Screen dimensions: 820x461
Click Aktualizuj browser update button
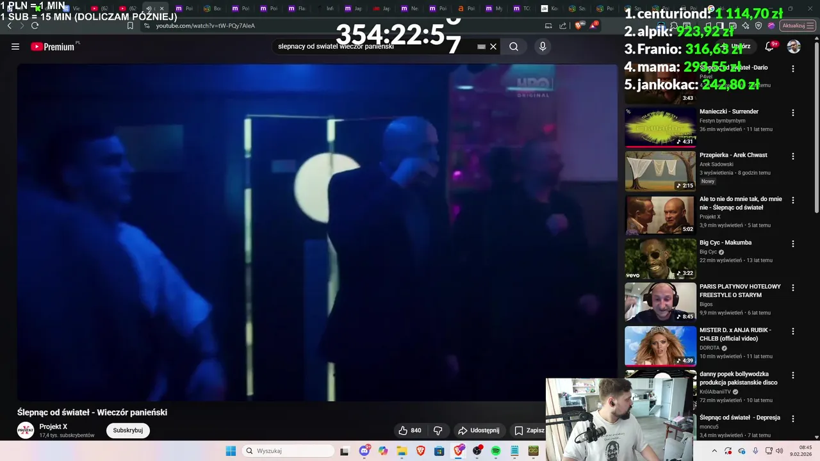tap(798, 26)
